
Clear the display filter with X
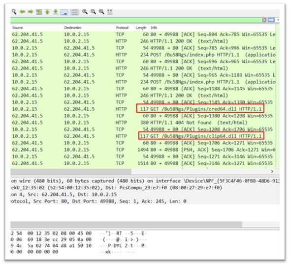(x=264, y=20)
